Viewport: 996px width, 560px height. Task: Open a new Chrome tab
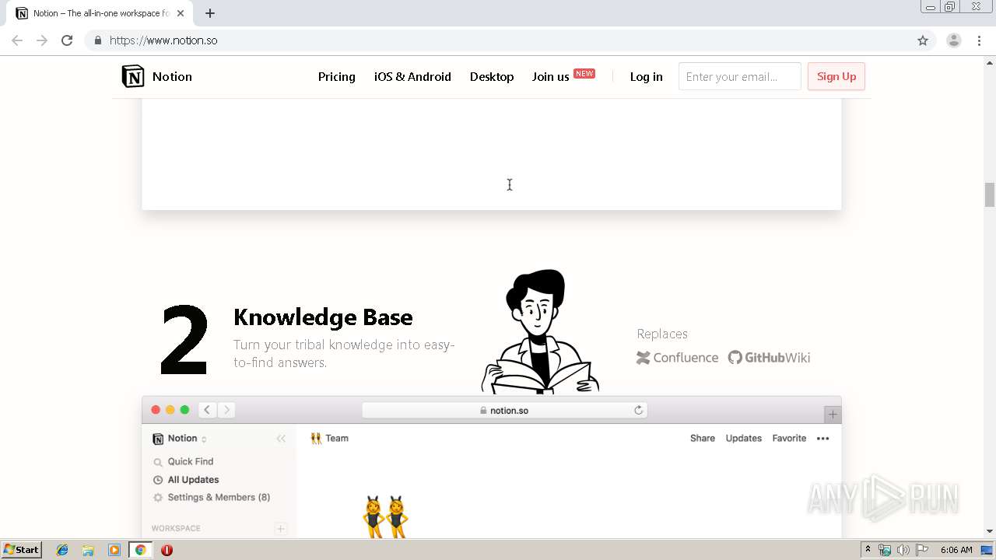click(x=210, y=13)
